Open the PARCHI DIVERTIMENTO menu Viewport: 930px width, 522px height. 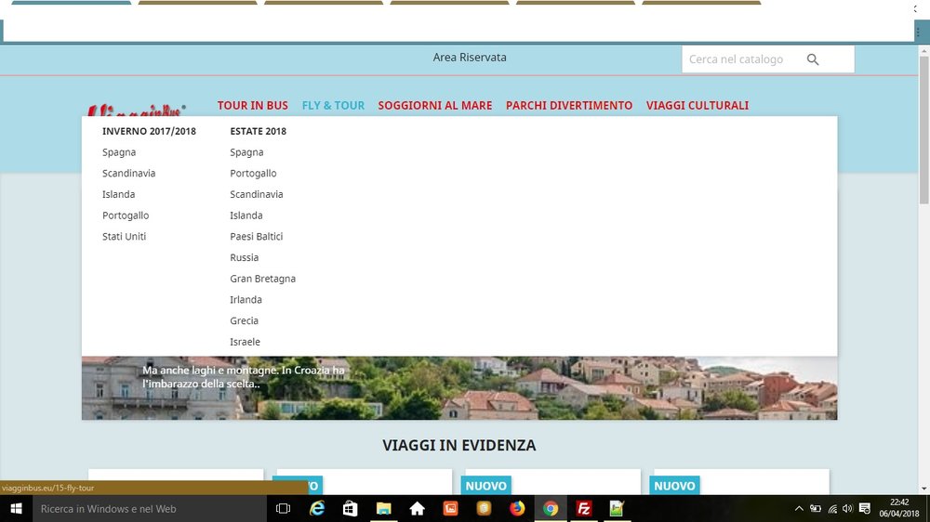pos(569,106)
